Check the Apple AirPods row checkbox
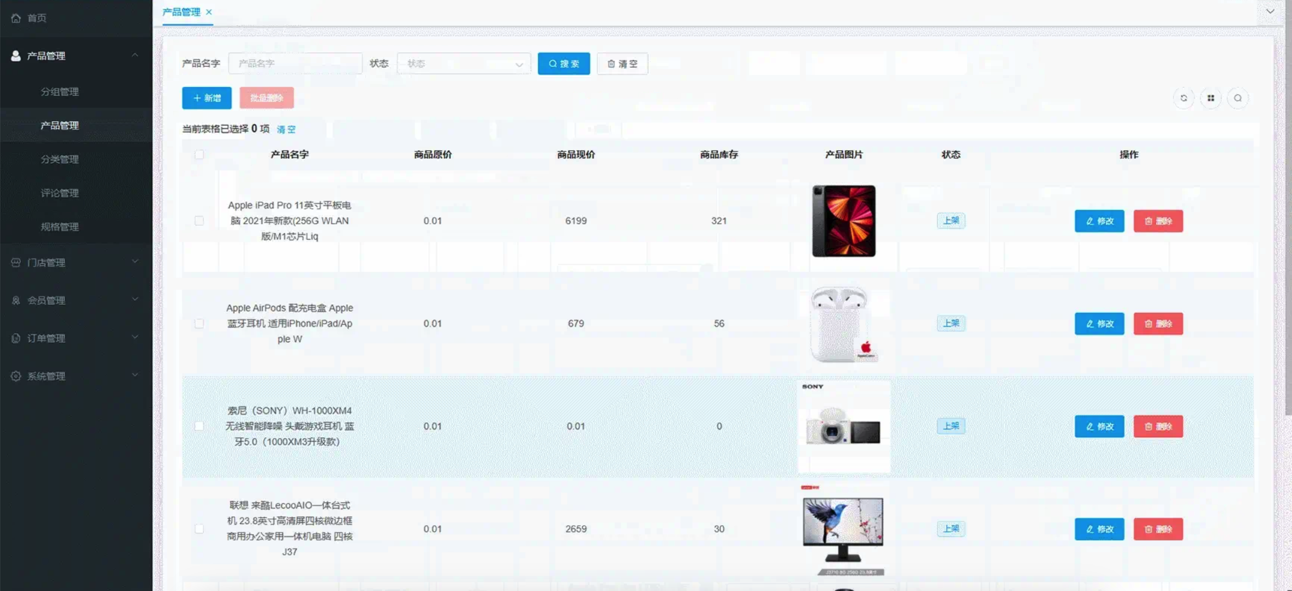The width and height of the screenshot is (1292, 591). 199,323
